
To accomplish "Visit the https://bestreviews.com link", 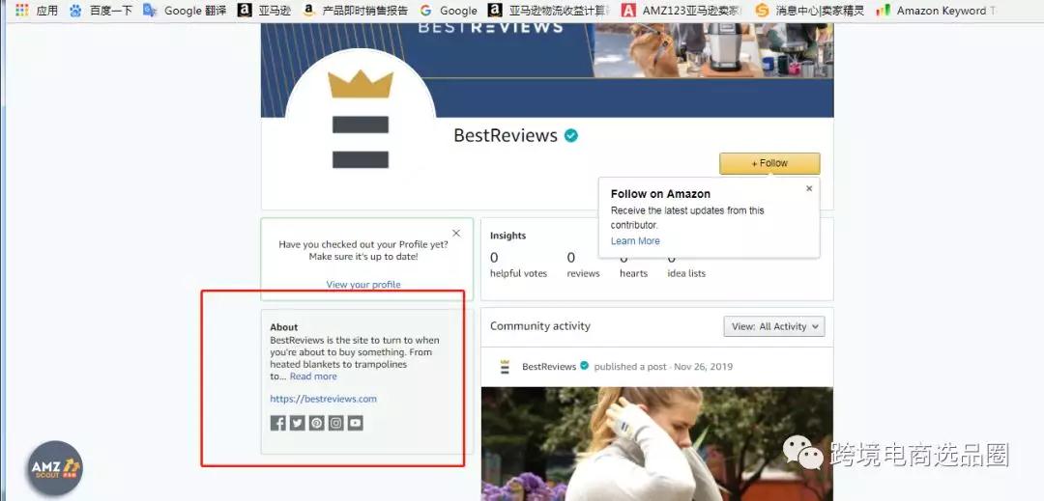I will (x=324, y=399).
